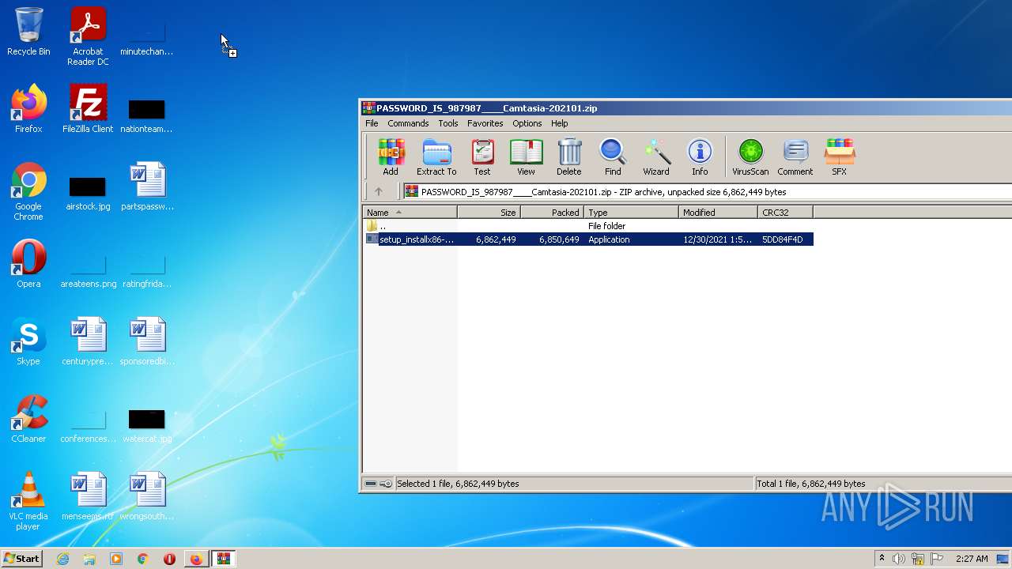Screen dimensions: 1012x569
Task: Open Action Center flag tray icon
Action: pos(937,559)
